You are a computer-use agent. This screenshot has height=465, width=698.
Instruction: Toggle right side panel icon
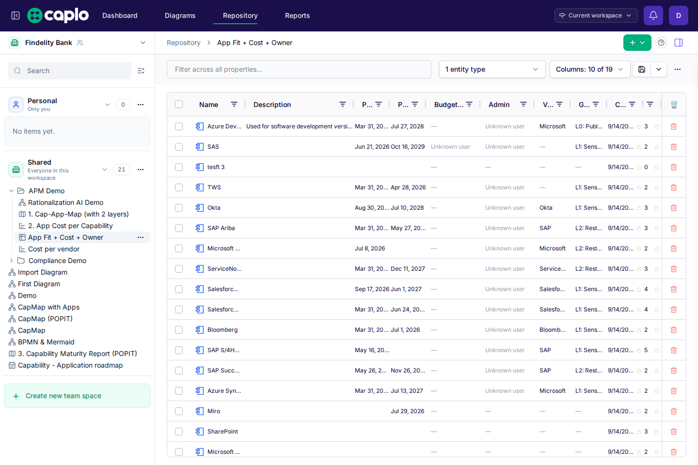point(679,43)
